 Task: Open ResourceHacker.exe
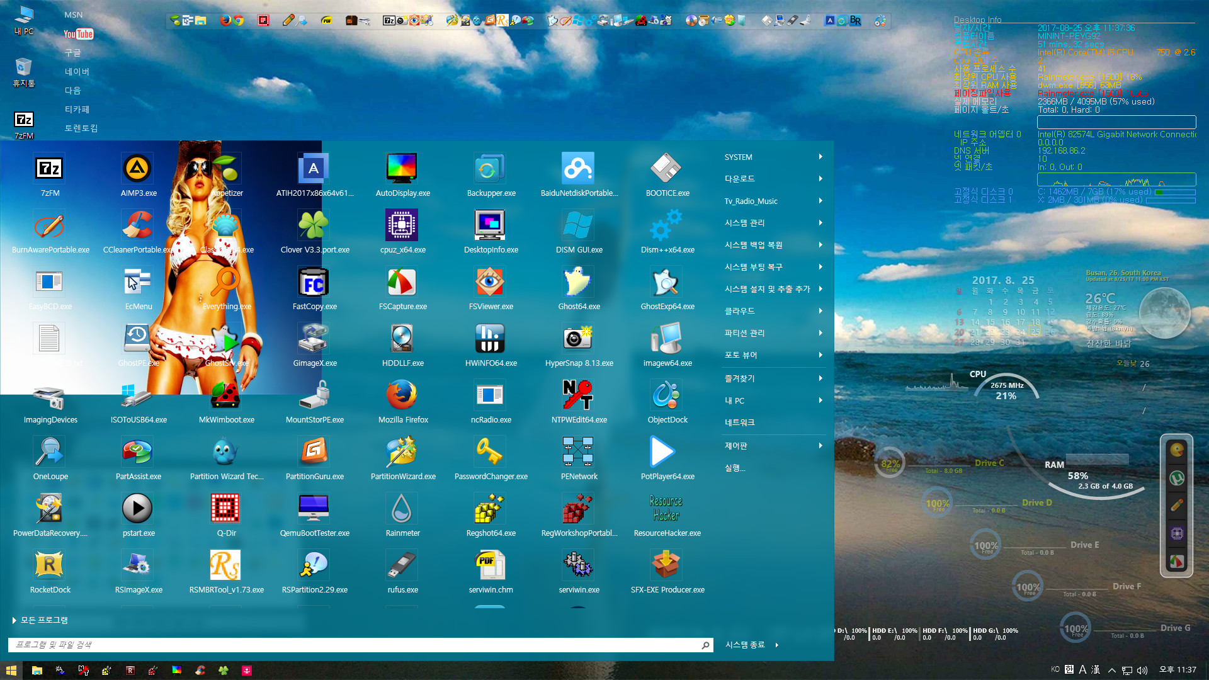tap(667, 515)
